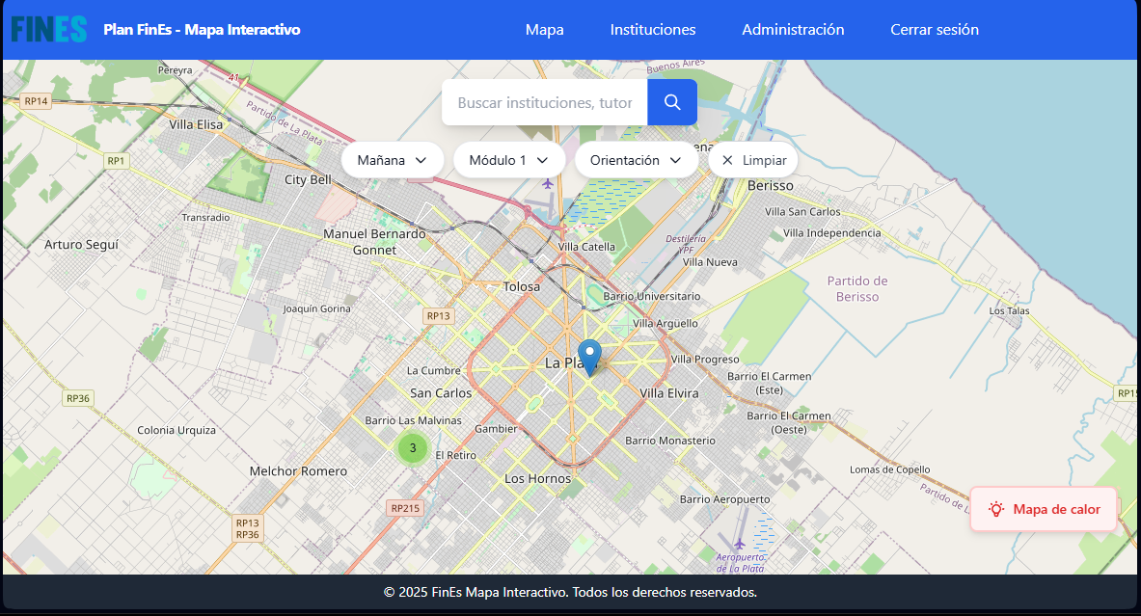1141x616 pixels.
Task: Click the airplane icon at Aeropuerto de La Plata
Action: (740, 544)
